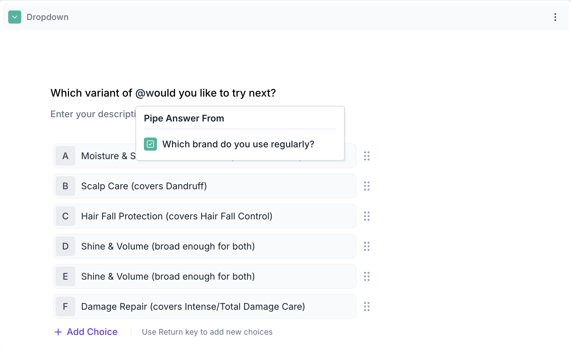Open the three-dot options menu
The image size is (571, 351).
pyautogui.click(x=555, y=17)
